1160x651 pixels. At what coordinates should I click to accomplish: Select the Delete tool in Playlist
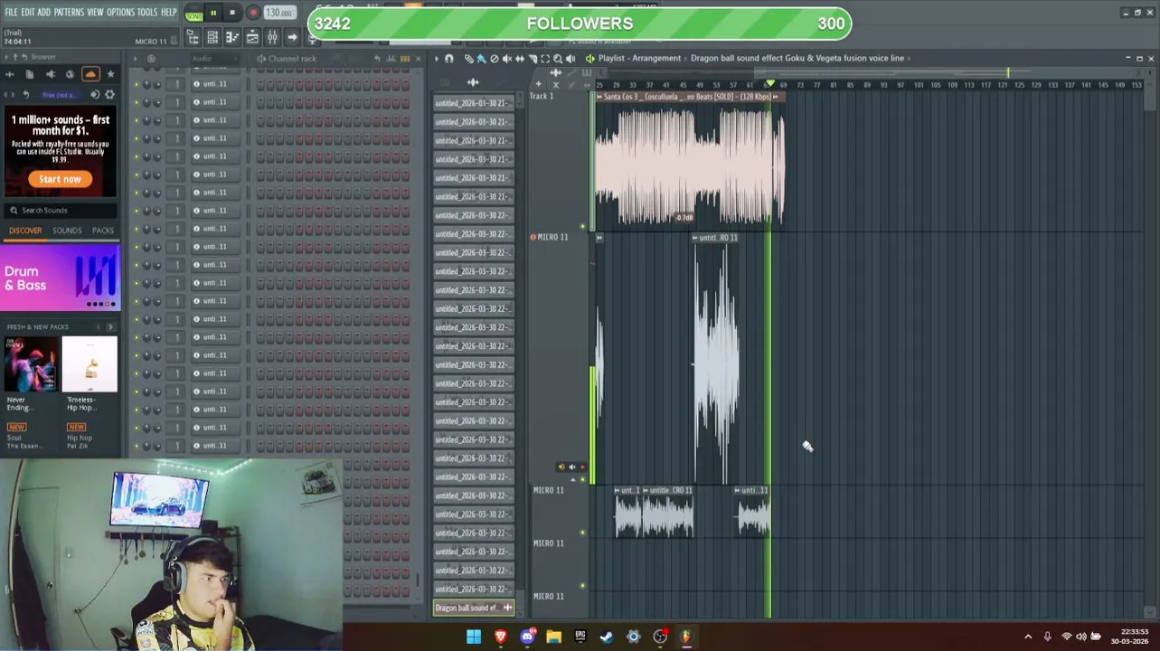[494, 59]
